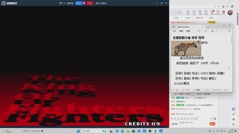239x134 pixels.
Task: Apply italic in Notepad
Action: tap(216, 31)
